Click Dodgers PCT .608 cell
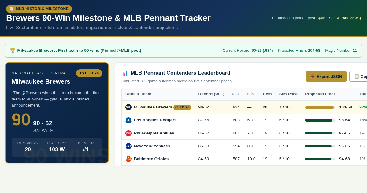Screen dimensions: 367x193 (x=236, y=120)
